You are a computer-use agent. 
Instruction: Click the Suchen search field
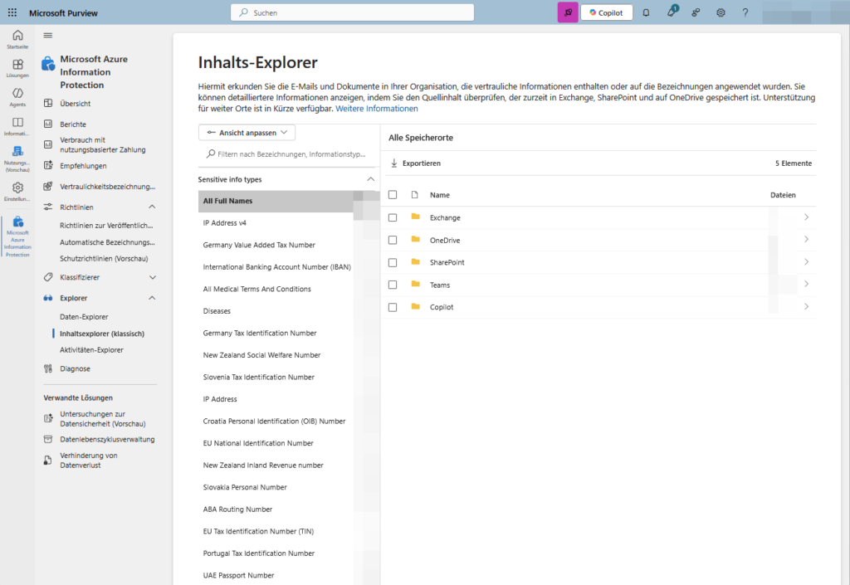coord(352,12)
